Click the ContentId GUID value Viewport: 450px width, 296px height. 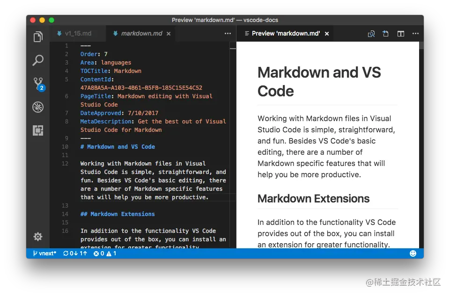click(141, 88)
